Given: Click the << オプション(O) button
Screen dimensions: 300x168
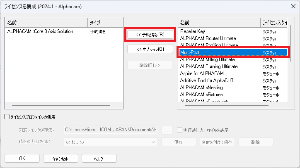Looking at the screenshot, I should pyautogui.click(x=150, y=49).
